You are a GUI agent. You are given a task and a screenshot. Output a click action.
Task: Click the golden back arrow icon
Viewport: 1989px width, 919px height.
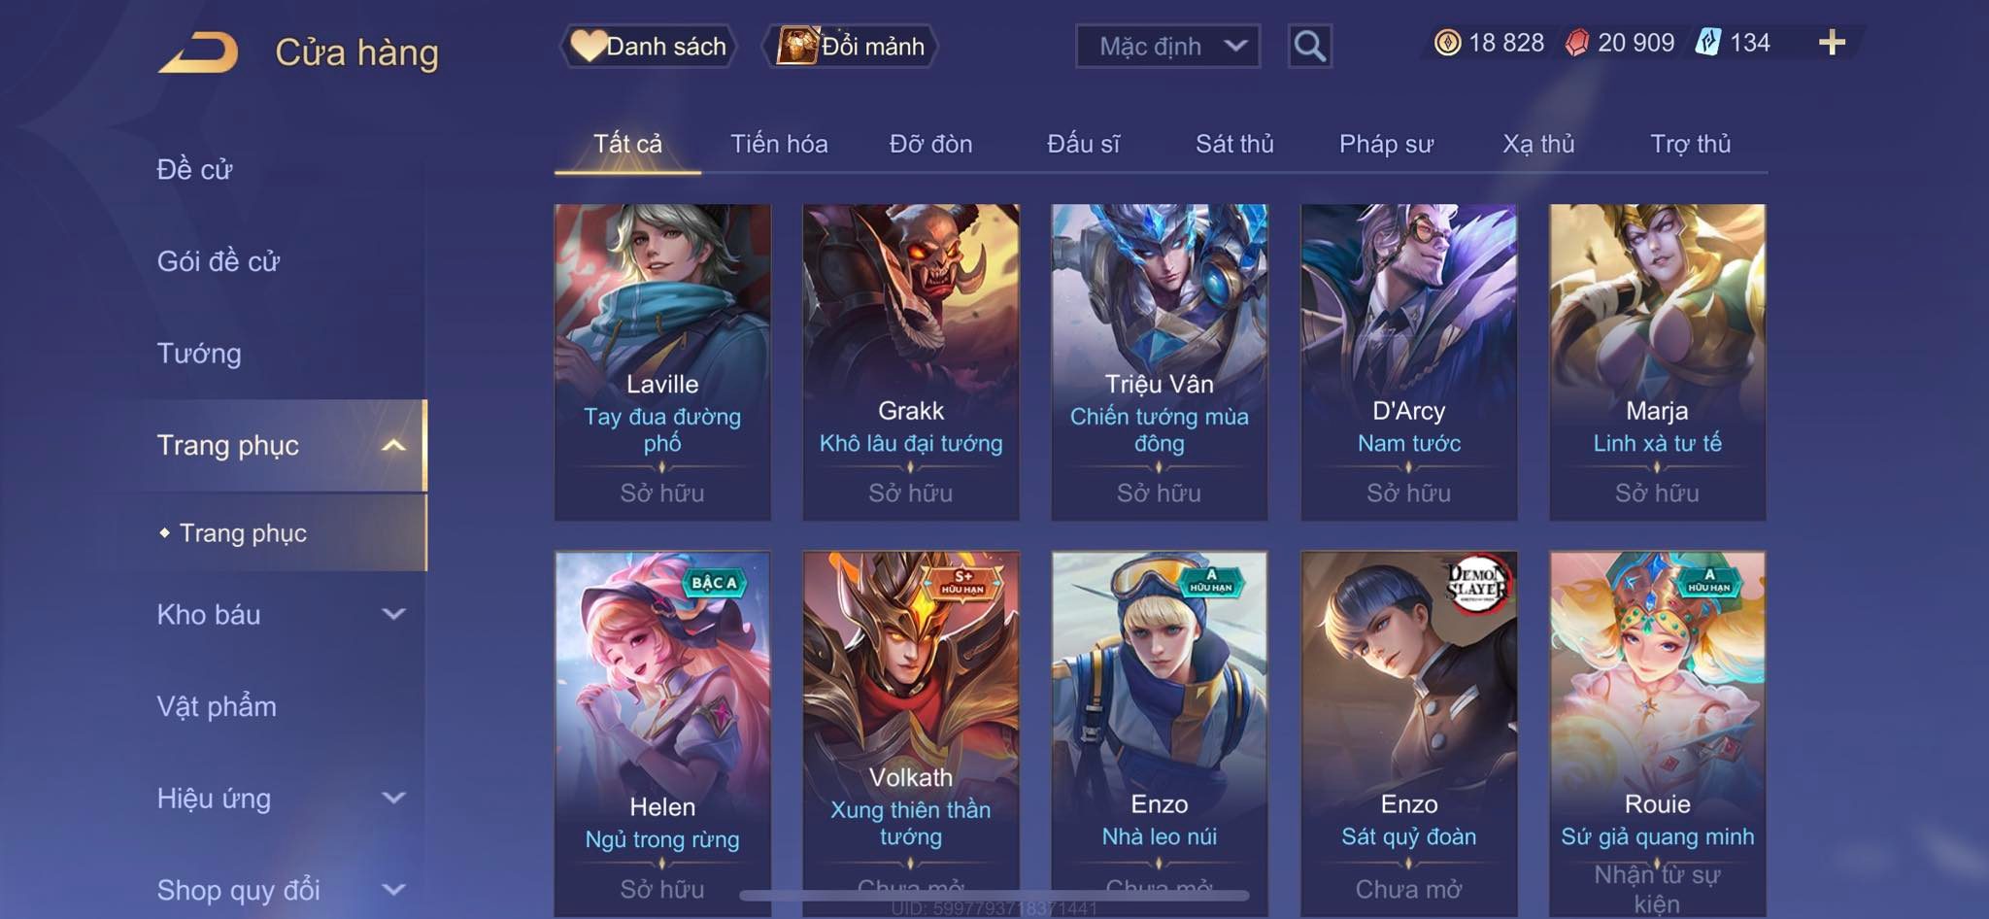[x=199, y=51]
